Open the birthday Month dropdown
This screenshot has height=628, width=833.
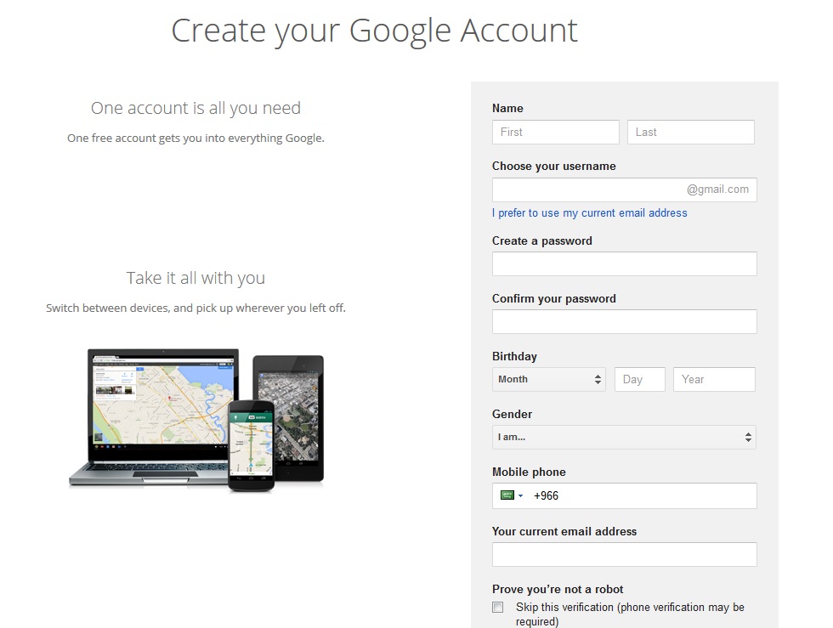[549, 379]
